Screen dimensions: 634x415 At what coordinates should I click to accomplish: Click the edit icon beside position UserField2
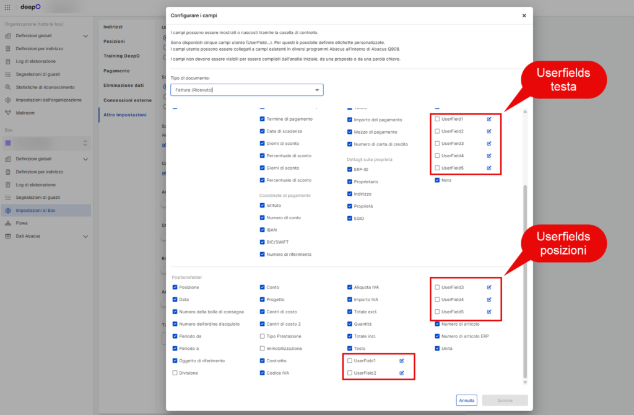tap(401, 373)
